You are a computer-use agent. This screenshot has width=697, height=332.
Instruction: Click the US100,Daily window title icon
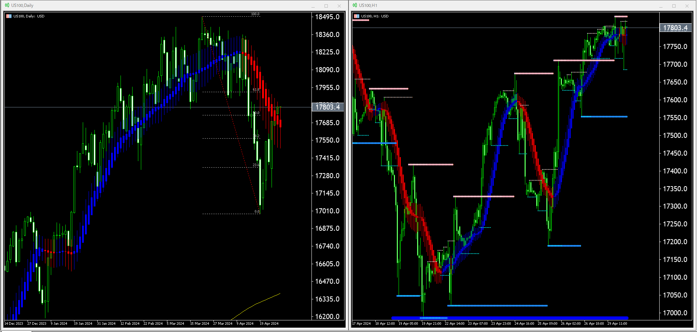coord(7,5)
